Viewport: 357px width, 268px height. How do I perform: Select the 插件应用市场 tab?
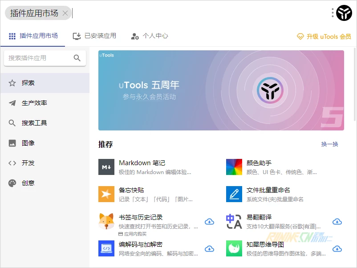click(33, 36)
